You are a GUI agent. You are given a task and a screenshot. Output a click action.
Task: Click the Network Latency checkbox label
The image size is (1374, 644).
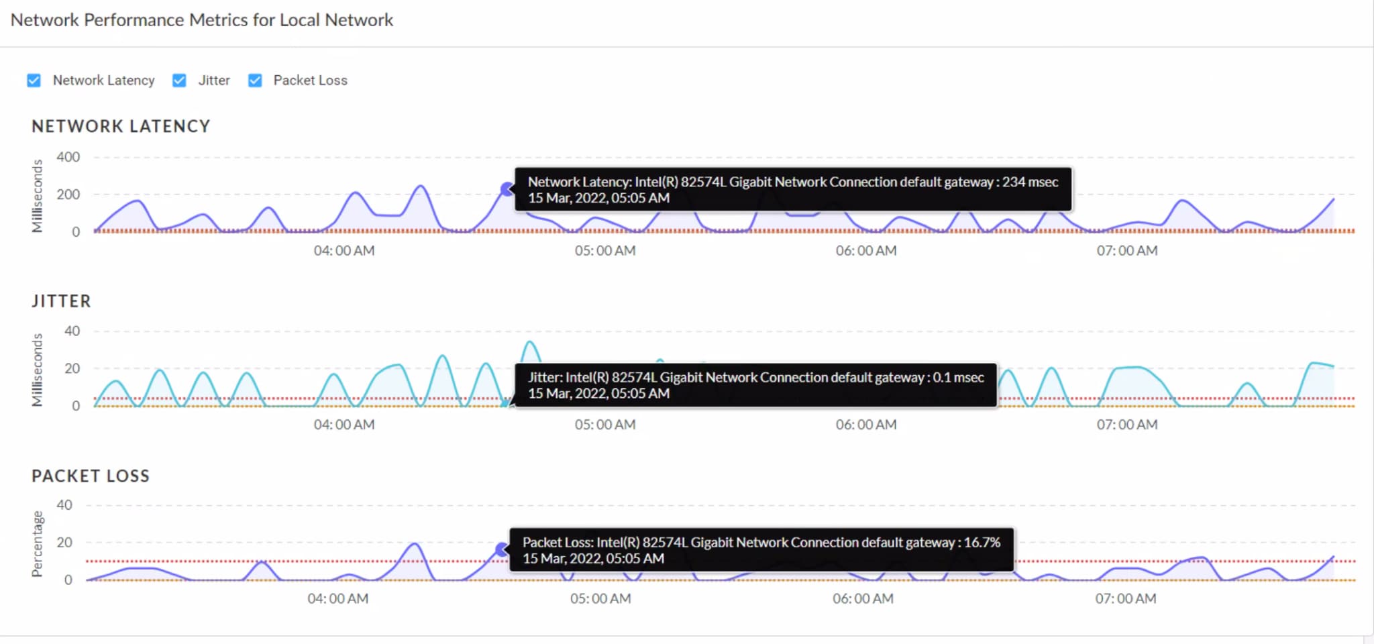tap(103, 80)
